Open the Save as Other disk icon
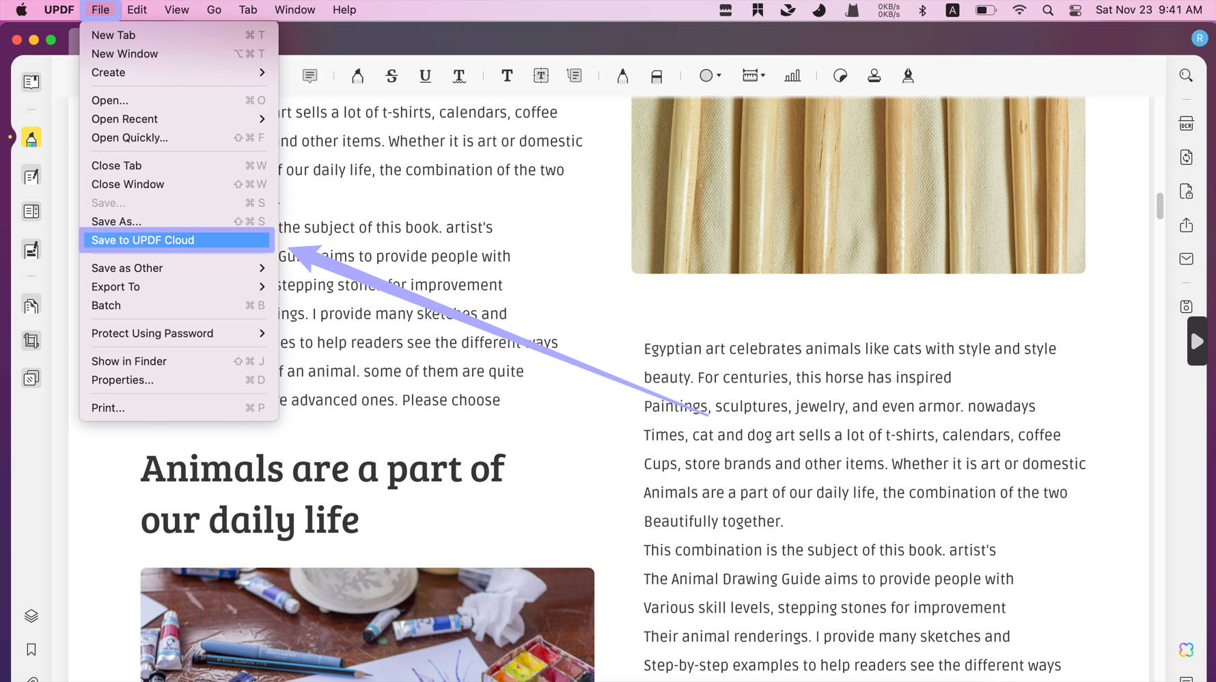This screenshot has width=1216, height=682. [1187, 307]
